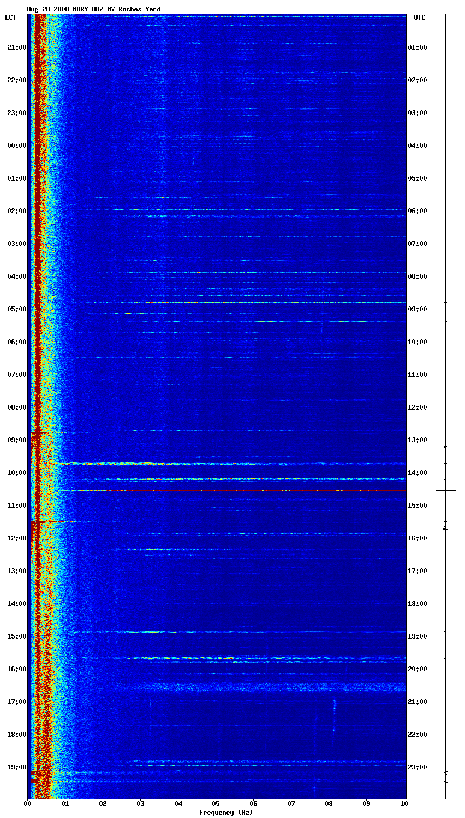
Task: Select the 23:00 label on the ECT axis
Action: [17, 113]
